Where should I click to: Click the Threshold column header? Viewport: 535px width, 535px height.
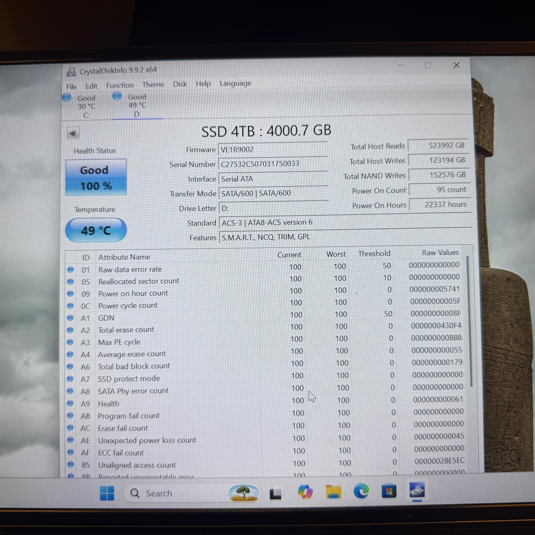374,253
